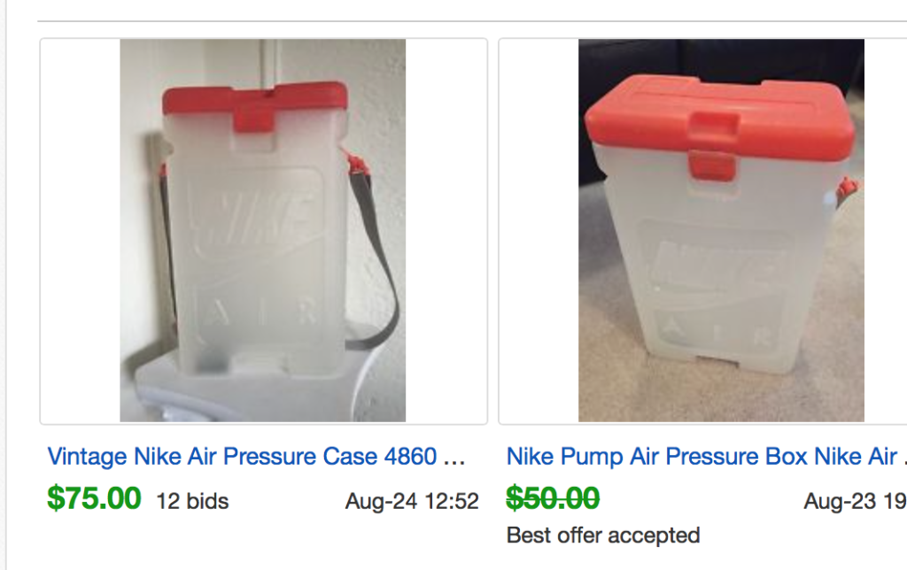Click the Best offer accepted label
Viewport: 907px width, 570px height.
(x=603, y=535)
